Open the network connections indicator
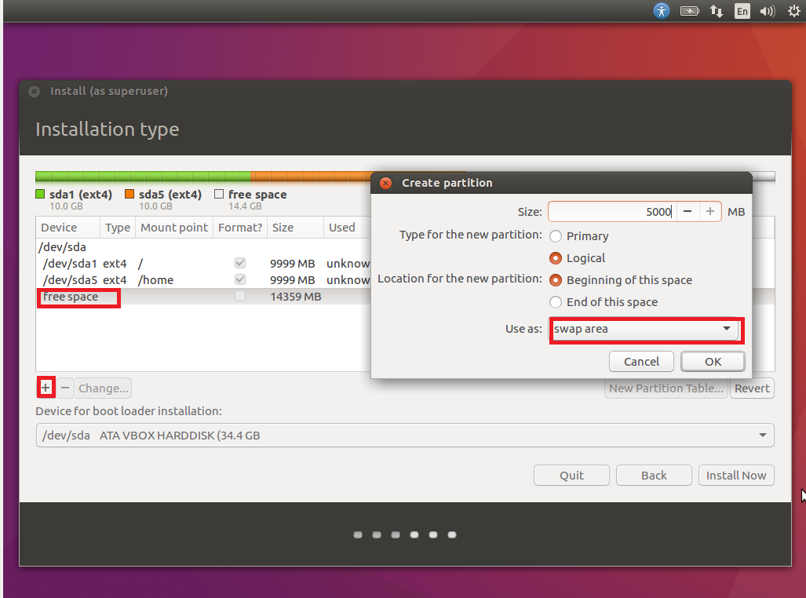Screen dimensions: 806x598 point(716,11)
